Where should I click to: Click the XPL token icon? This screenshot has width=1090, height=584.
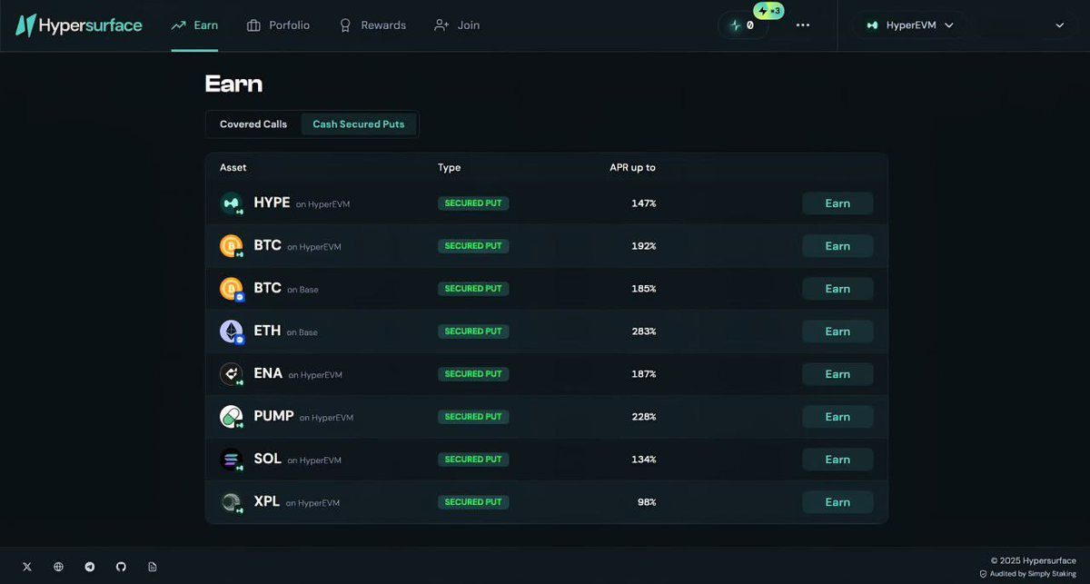pyautogui.click(x=232, y=502)
